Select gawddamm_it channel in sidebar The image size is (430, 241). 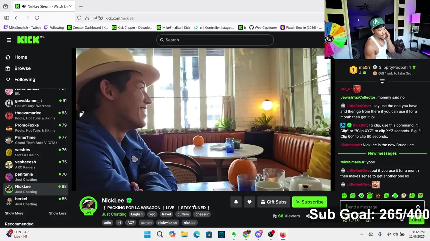point(36,103)
